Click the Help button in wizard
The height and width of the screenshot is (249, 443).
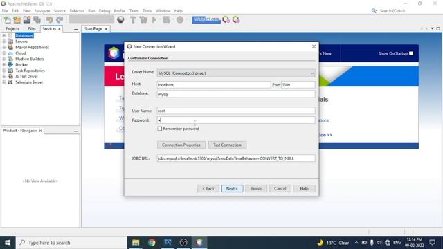[305, 189]
